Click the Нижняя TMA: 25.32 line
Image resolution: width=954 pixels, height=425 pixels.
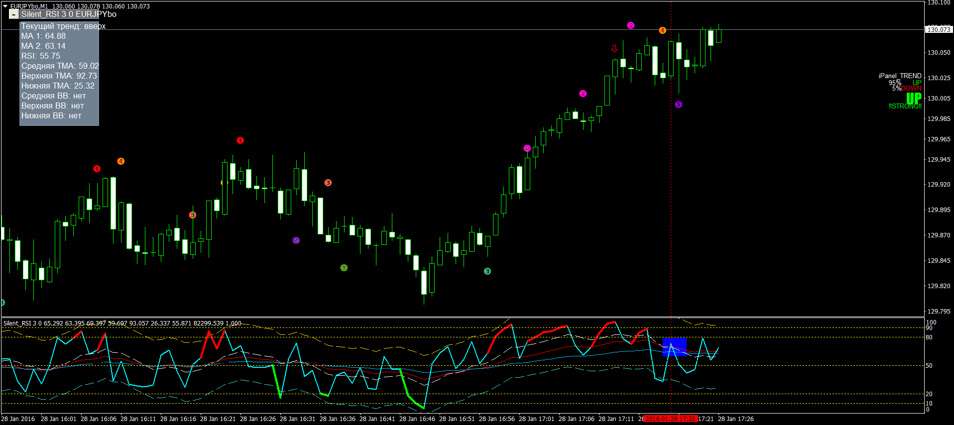tap(58, 86)
